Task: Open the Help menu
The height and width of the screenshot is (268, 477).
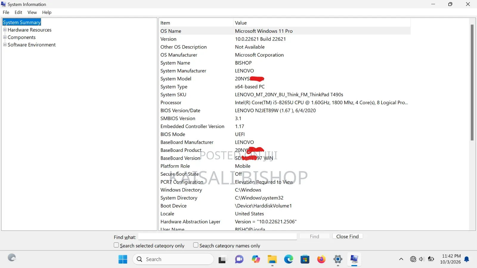Action: coord(47,12)
